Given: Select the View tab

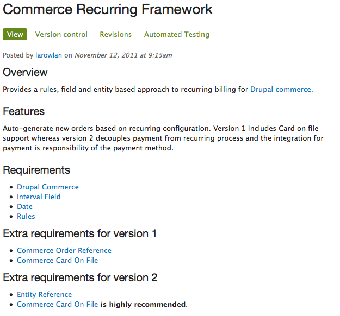Looking at the screenshot, I should (x=15, y=34).
